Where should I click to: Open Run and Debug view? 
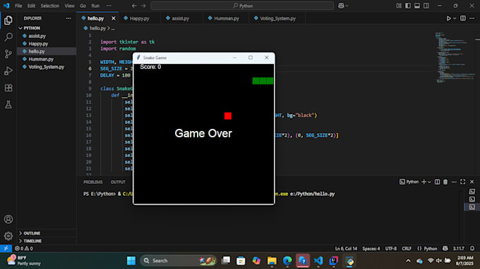(x=8, y=71)
